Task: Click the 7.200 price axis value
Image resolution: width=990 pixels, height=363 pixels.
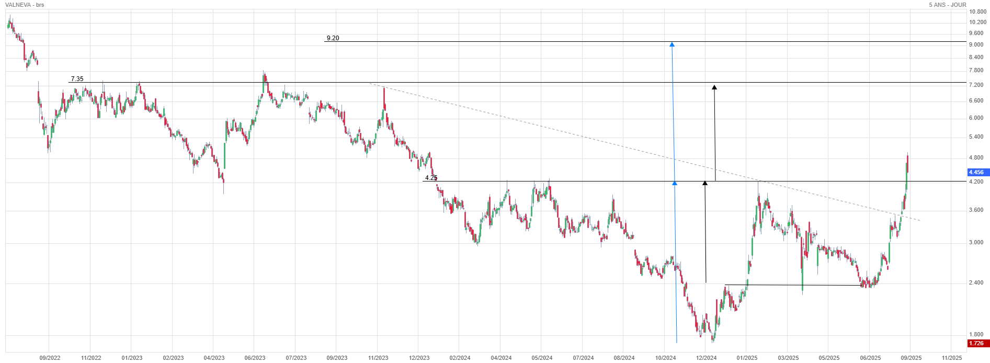Action: (976, 85)
